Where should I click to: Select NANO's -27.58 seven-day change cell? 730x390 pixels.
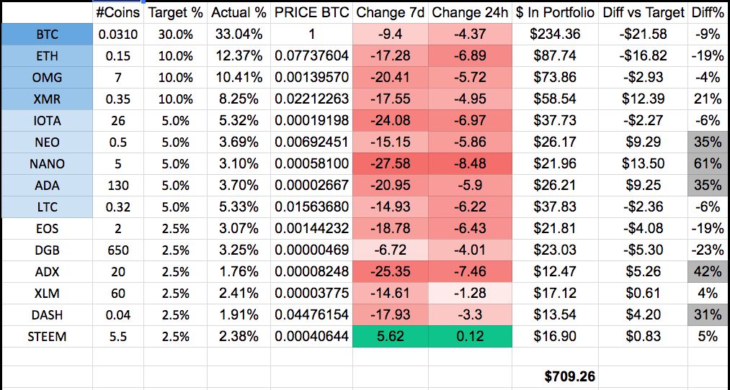[x=390, y=163]
